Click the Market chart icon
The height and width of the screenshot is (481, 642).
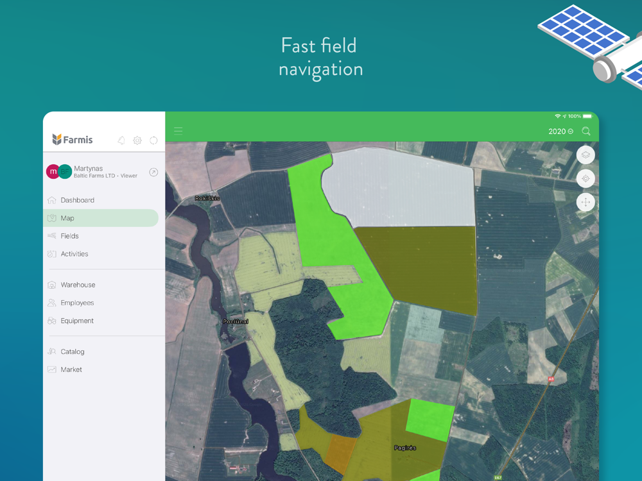[51, 369]
